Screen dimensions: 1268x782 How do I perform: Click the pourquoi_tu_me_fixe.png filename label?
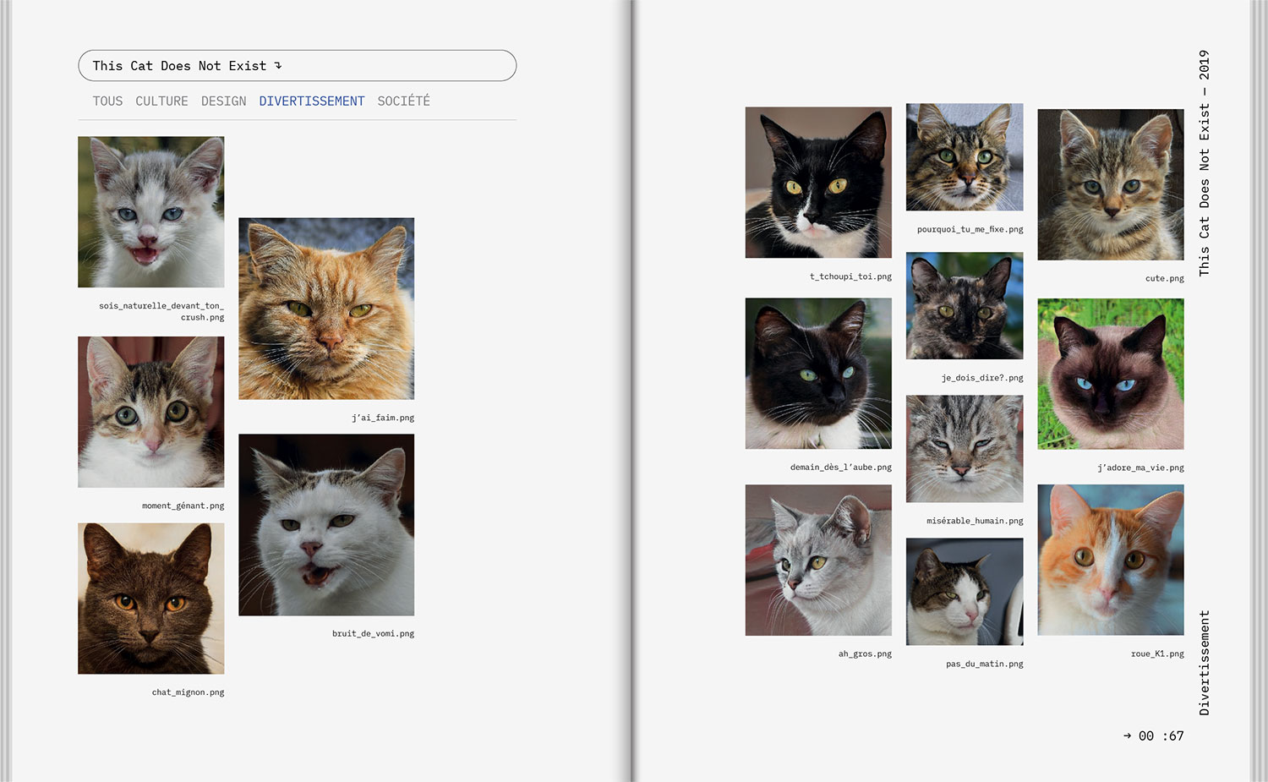point(970,230)
